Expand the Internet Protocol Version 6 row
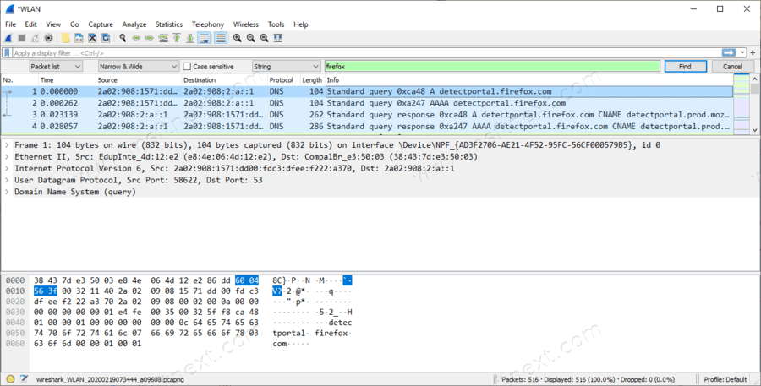Screen dimensions: 761x386 (7, 168)
